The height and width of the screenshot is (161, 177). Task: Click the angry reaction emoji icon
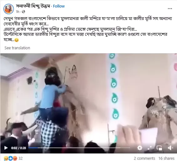(x=15, y=158)
